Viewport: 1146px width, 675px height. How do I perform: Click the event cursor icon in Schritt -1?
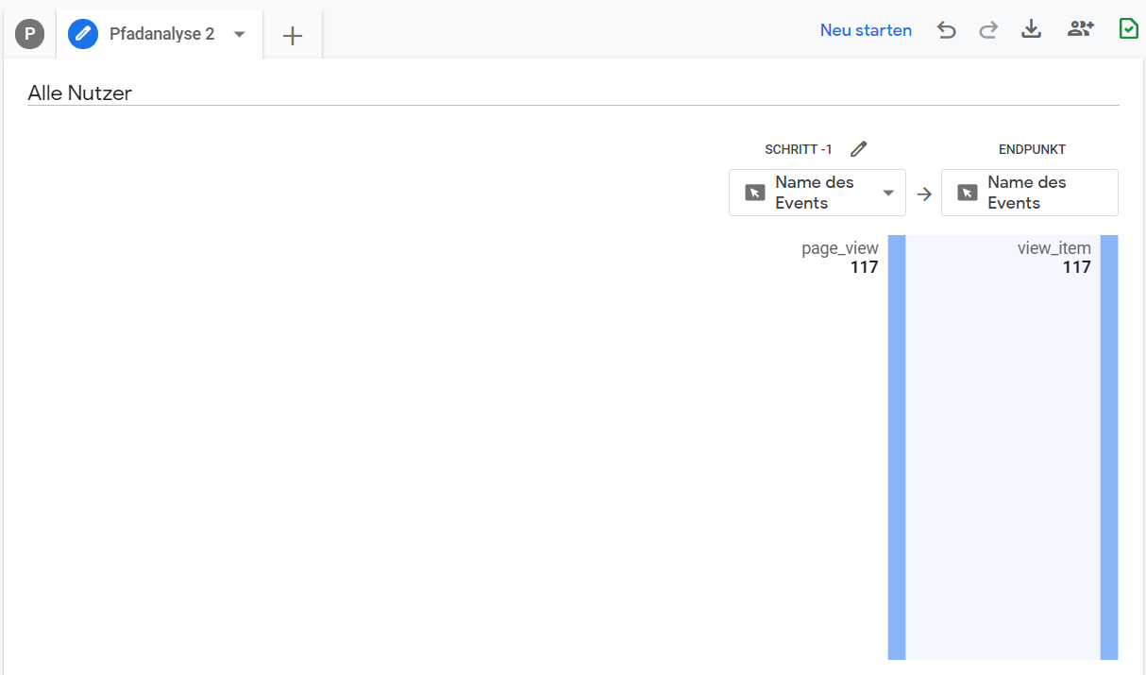point(754,193)
